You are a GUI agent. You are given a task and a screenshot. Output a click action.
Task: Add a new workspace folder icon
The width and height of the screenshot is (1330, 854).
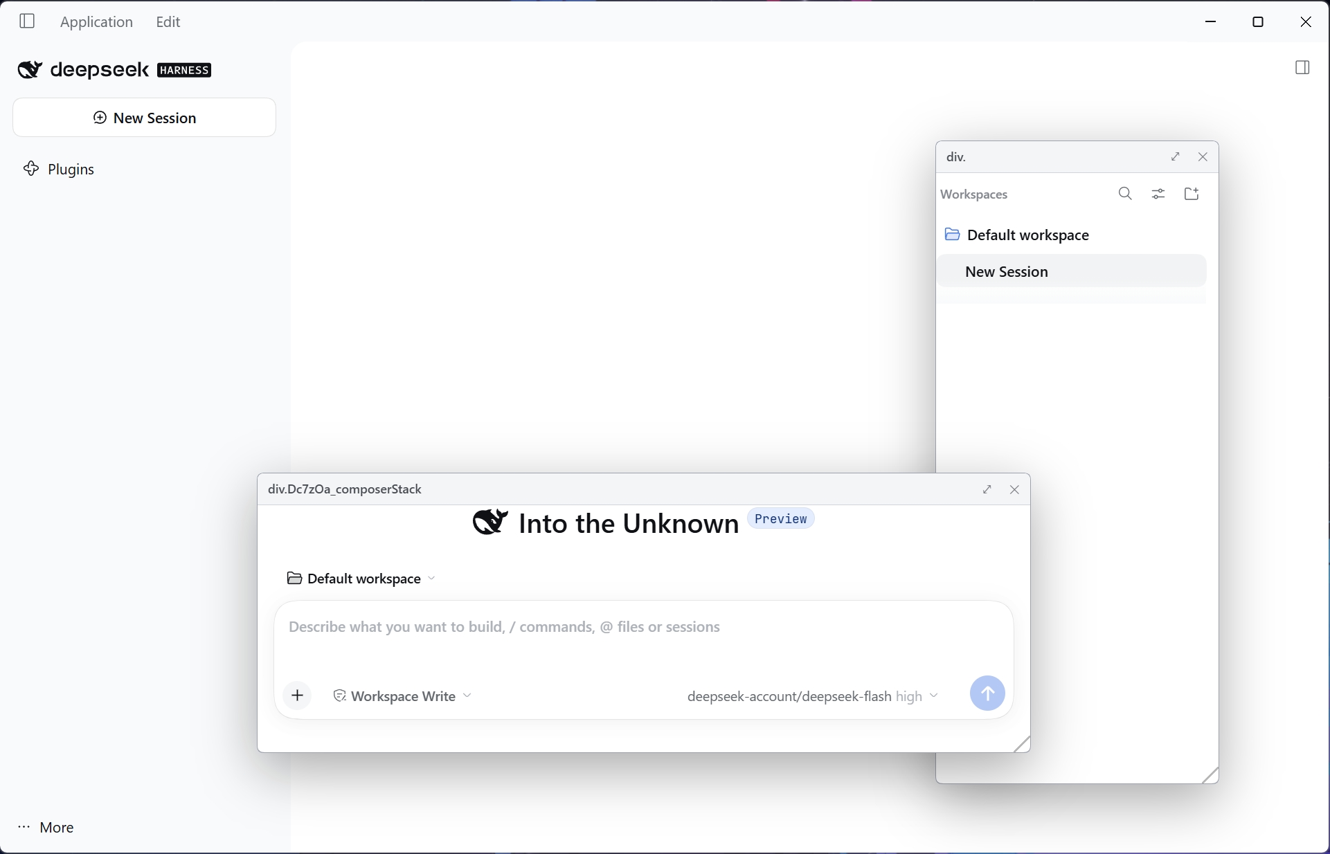coord(1192,194)
